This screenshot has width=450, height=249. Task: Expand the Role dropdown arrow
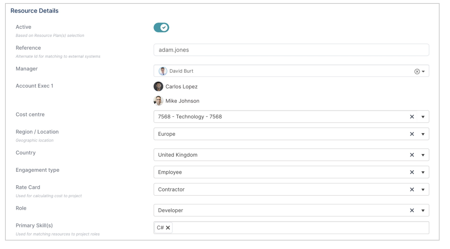point(423,210)
